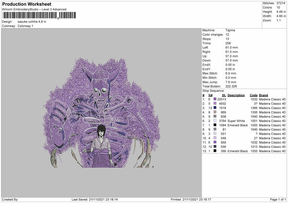288x203 pixels.
Task: Click the Stop Sequence heading
Action: 214,91
